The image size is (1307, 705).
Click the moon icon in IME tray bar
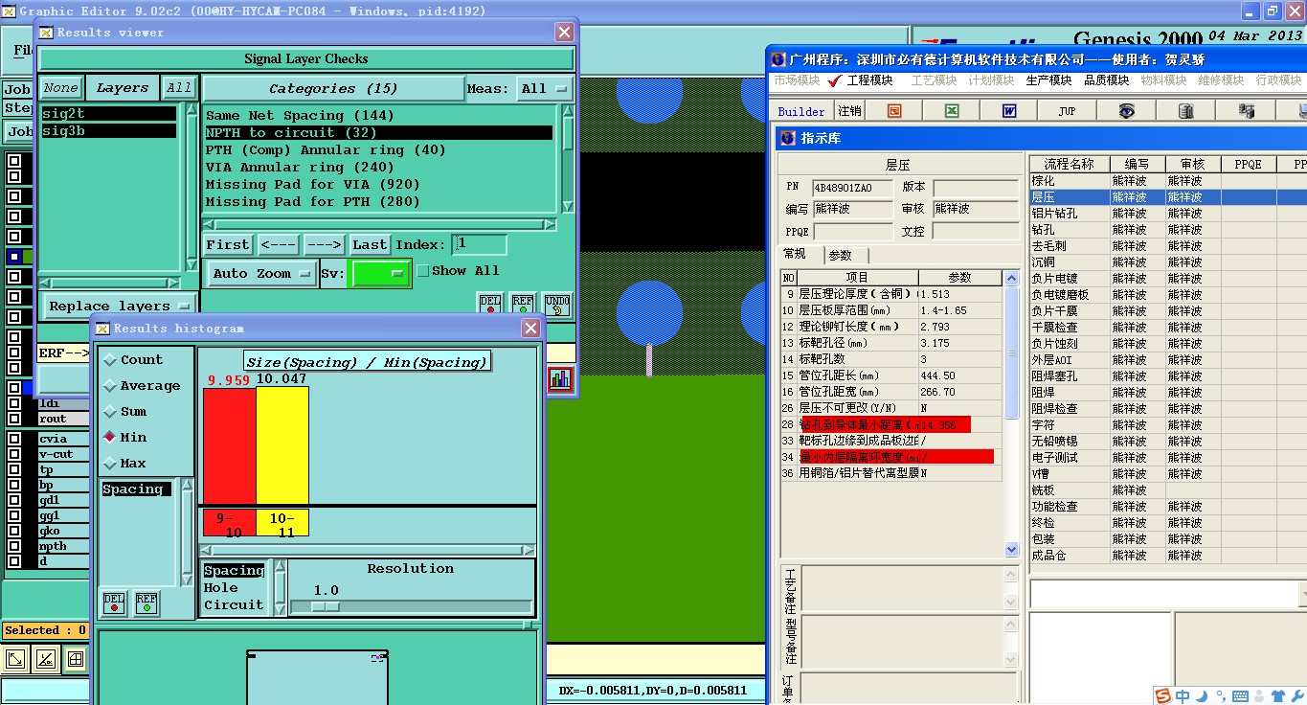click(1202, 696)
